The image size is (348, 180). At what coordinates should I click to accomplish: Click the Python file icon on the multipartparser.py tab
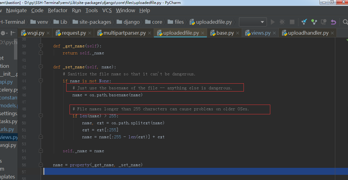[x=100, y=33]
